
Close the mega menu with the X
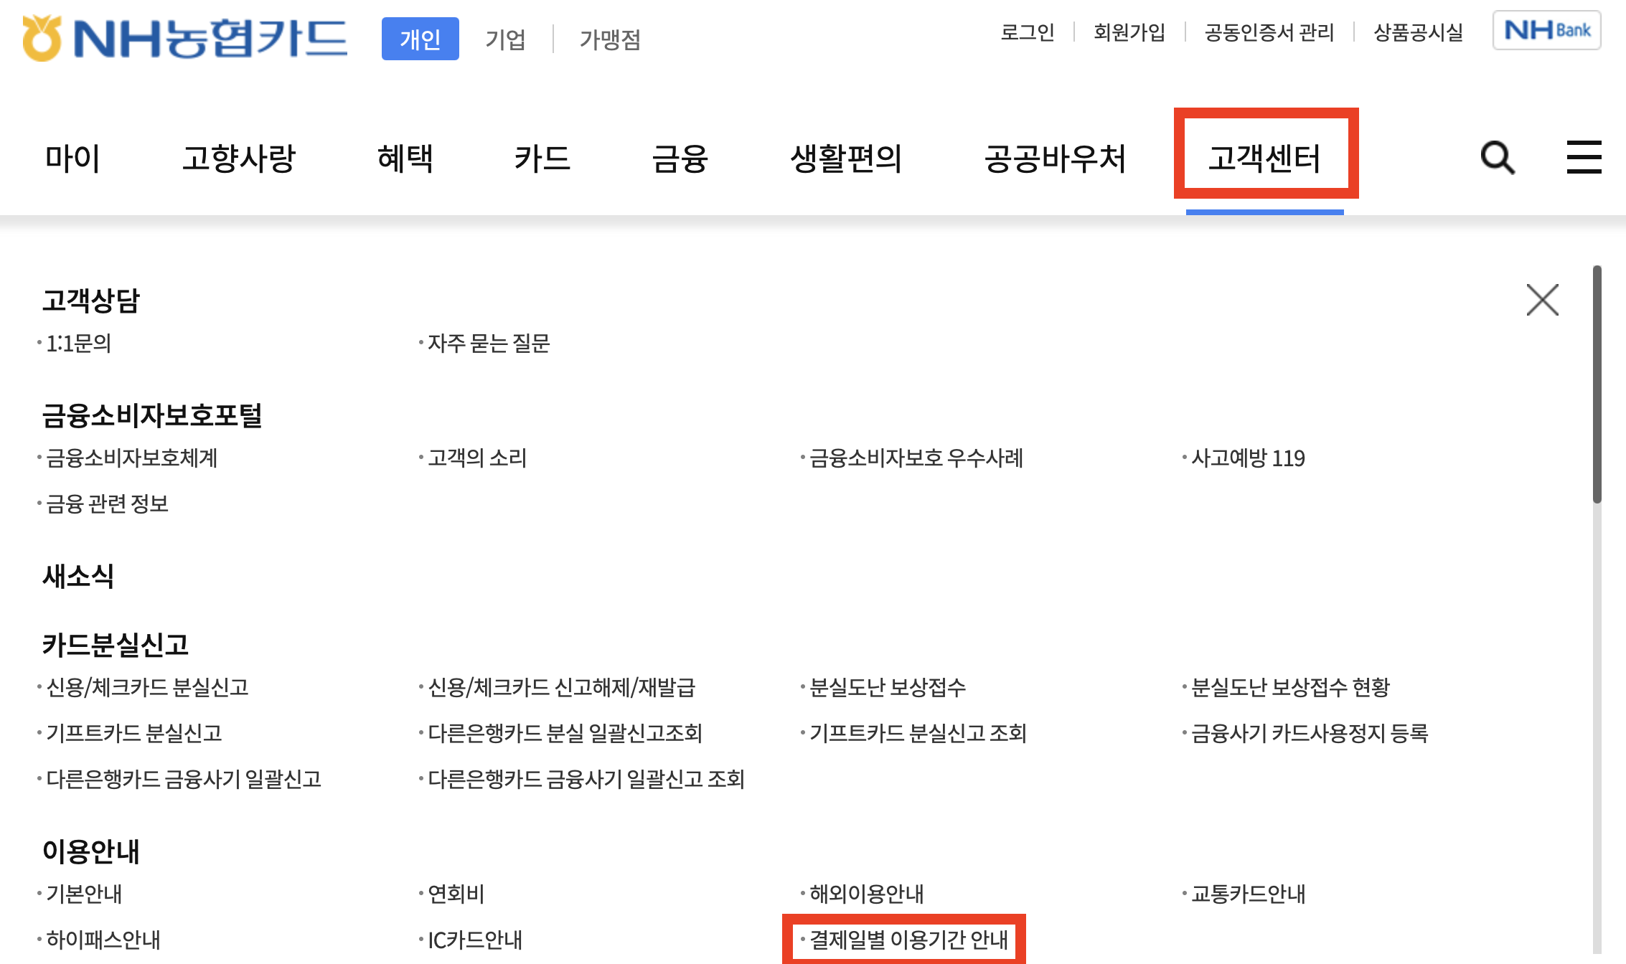1542,301
